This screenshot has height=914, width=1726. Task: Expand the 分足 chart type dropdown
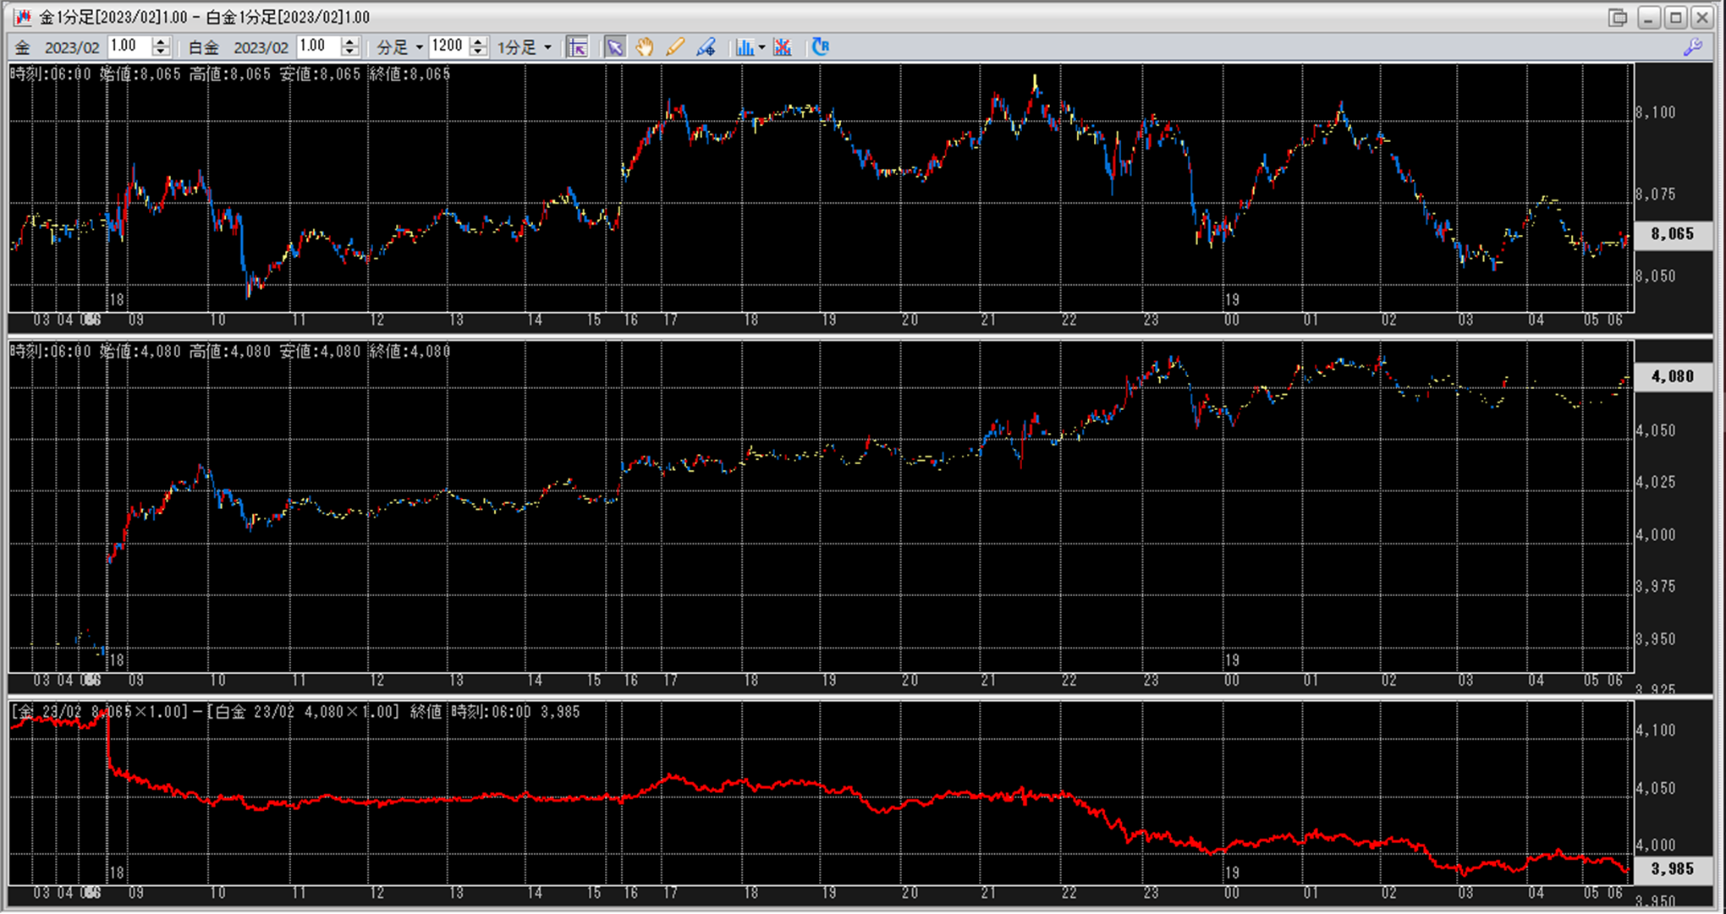pos(399,47)
